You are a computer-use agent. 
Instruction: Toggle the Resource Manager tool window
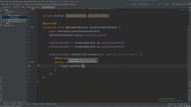1,20
